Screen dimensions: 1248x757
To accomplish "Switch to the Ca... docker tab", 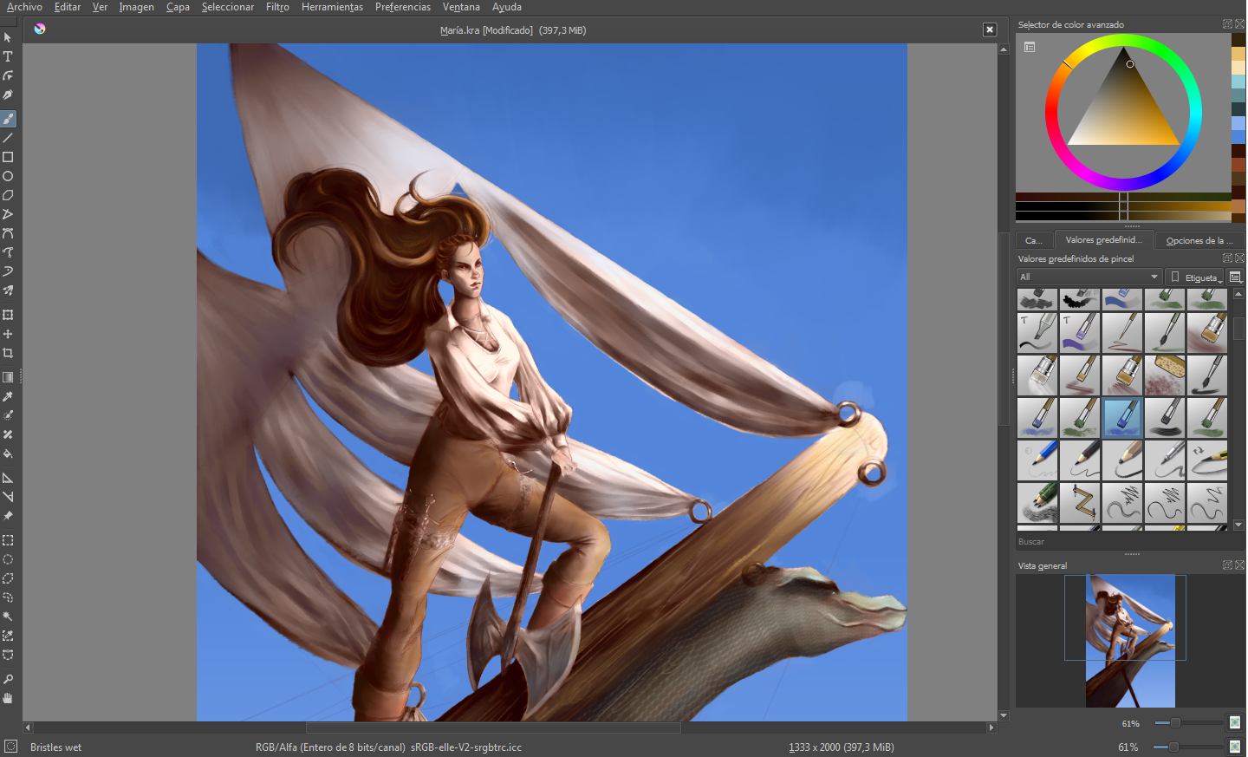I will click(x=1033, y=240).
